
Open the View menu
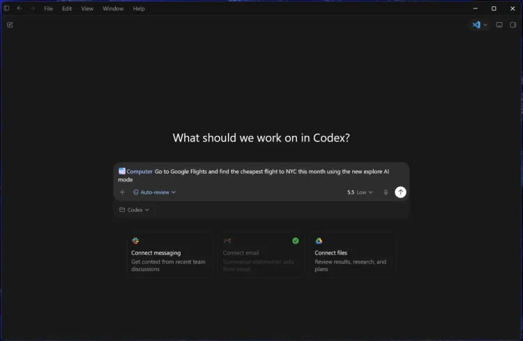[x=87, y=8]
